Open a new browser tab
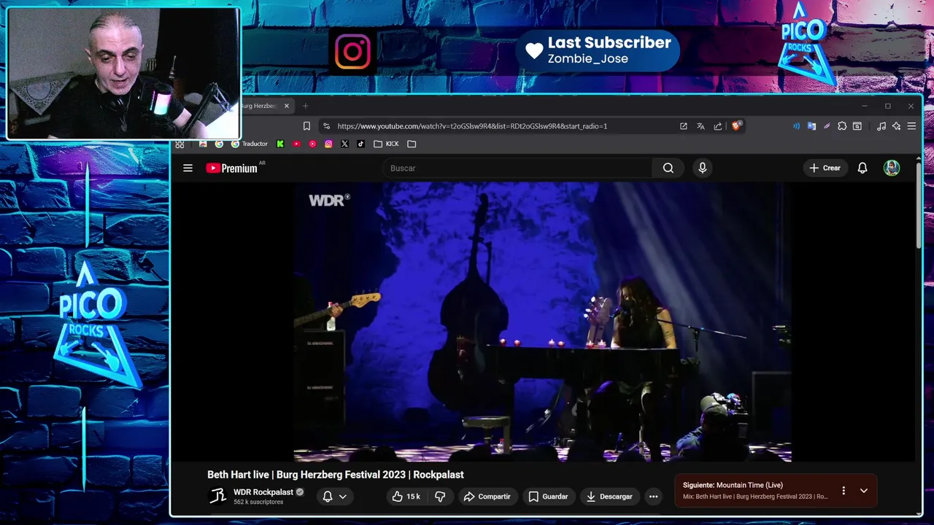The image size is (934, 525). (306, 106)
